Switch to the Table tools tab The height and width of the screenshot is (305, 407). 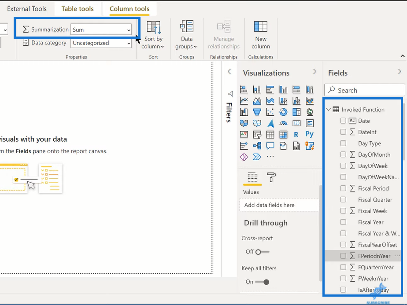click(78, 9)
